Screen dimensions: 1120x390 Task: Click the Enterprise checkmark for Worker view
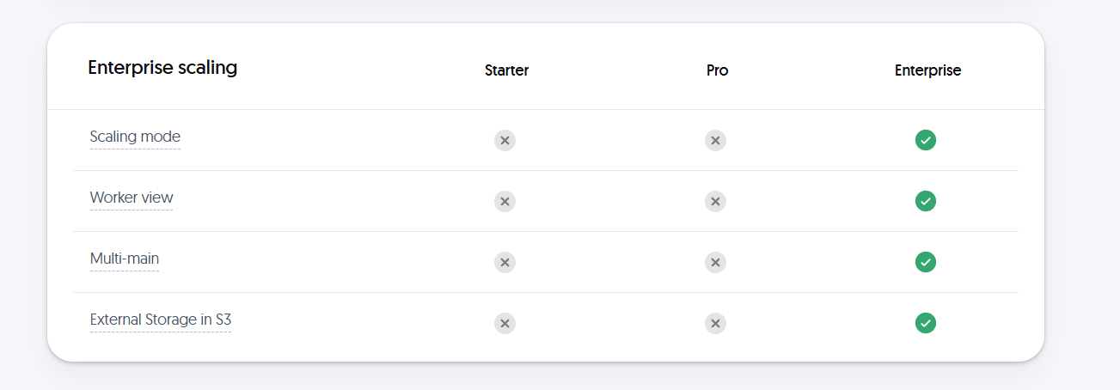click(x=926, y=201)
